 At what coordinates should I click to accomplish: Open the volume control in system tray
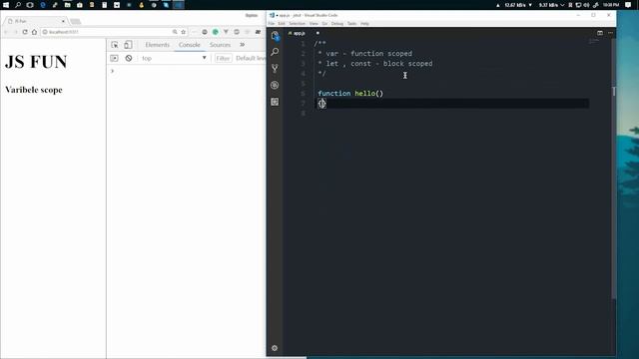(586, 5)
